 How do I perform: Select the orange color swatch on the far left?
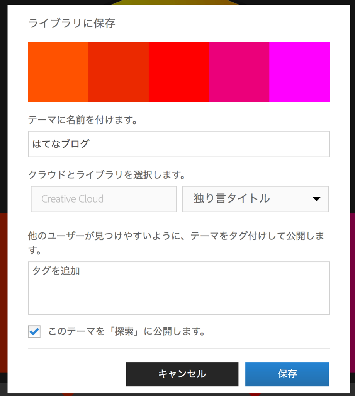[58, 72]
